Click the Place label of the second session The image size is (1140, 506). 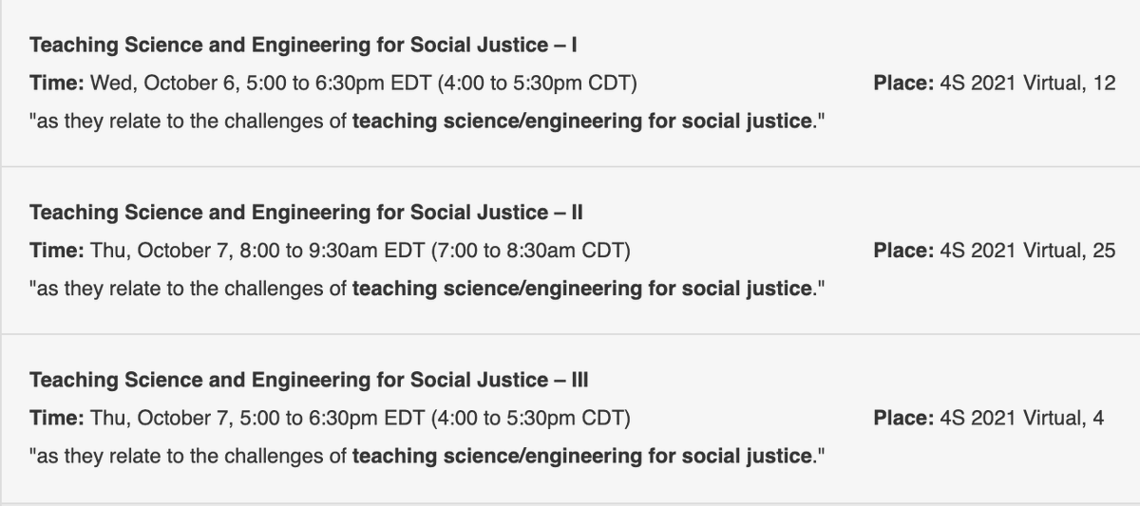(902, 252)
